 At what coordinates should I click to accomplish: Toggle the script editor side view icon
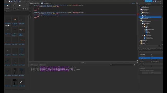(137, 3)
